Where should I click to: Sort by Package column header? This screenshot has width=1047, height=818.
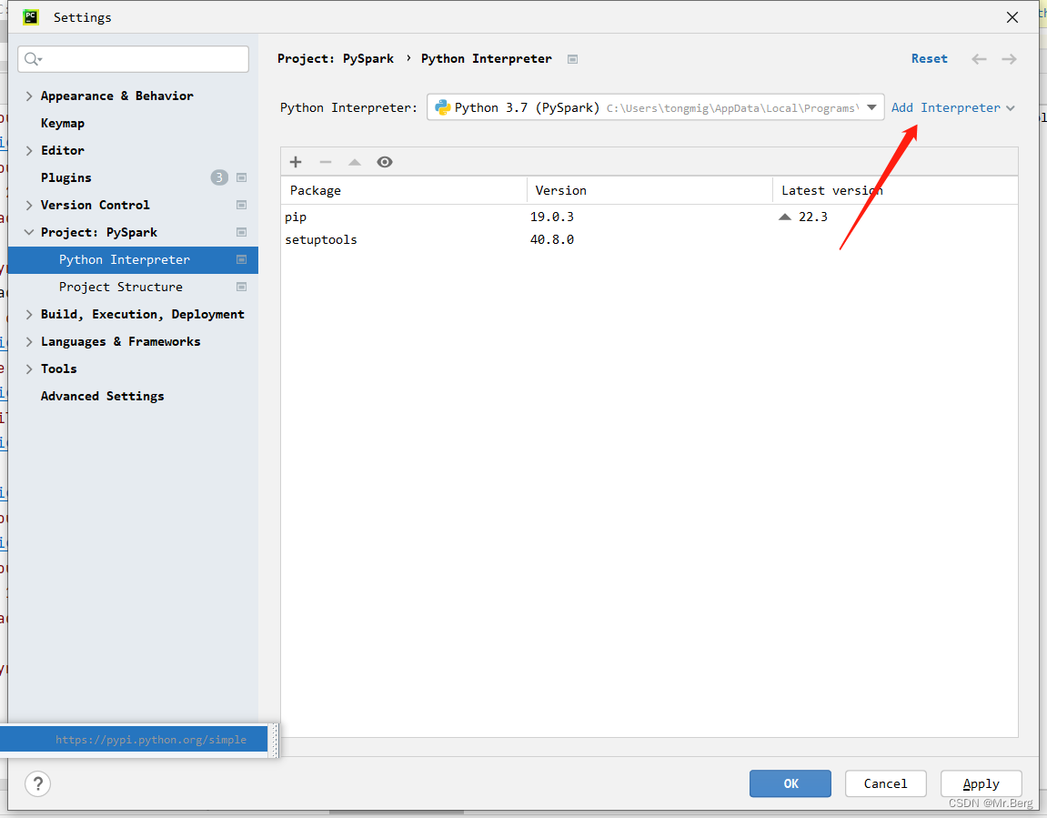(403, 190)
